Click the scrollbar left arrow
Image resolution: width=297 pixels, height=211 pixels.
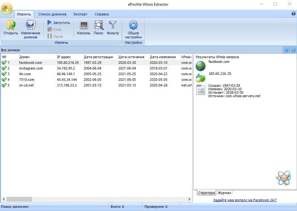pyautogui.click(x=3, y=199)
